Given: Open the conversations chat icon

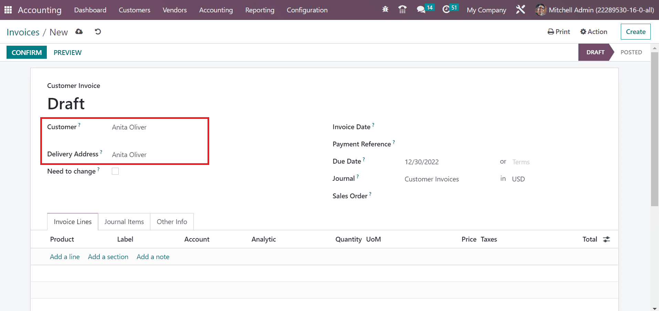Looking at the screenshot, I should point(421,9).
